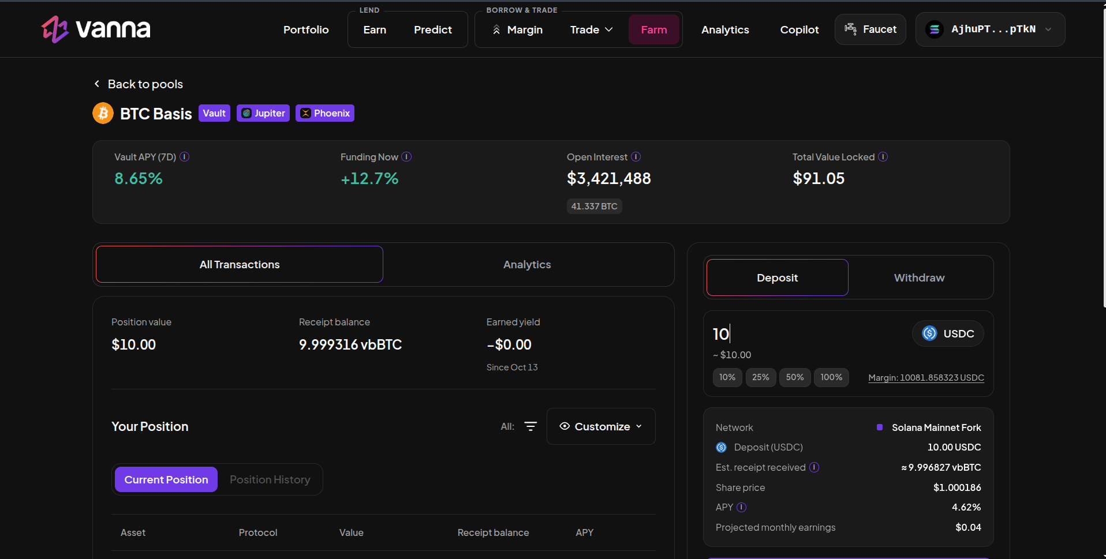1106x559 pixels.
Task: Click Vault APY (7D) info icon
Action: pyautogui.click(x=185, y=157)
